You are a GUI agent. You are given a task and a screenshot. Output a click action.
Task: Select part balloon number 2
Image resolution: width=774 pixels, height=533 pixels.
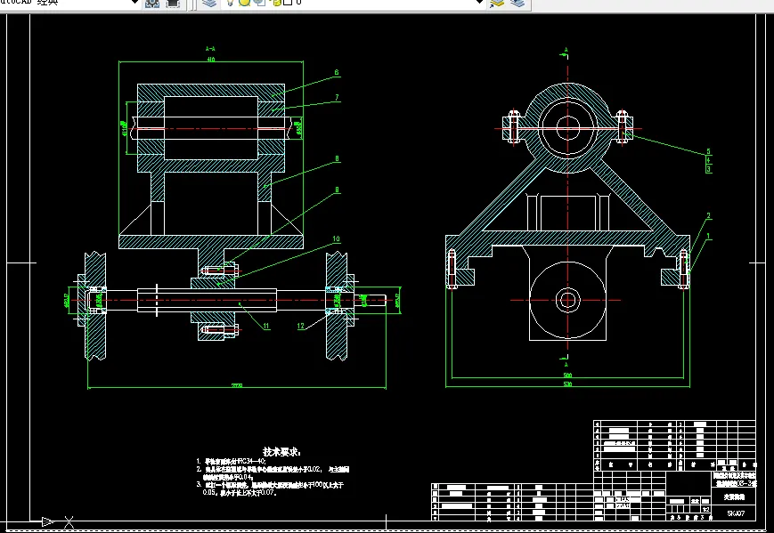click(x=708, y=216)
